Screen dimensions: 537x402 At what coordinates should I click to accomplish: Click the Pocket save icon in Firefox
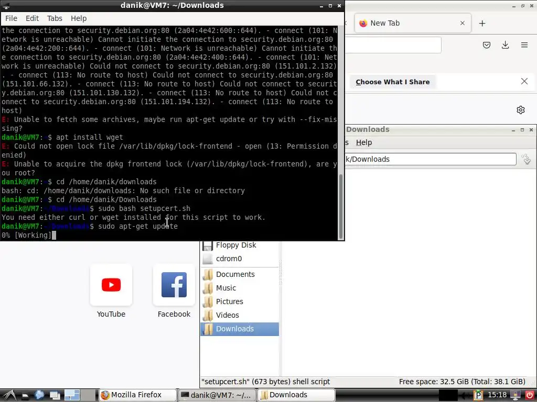(486, 45)
